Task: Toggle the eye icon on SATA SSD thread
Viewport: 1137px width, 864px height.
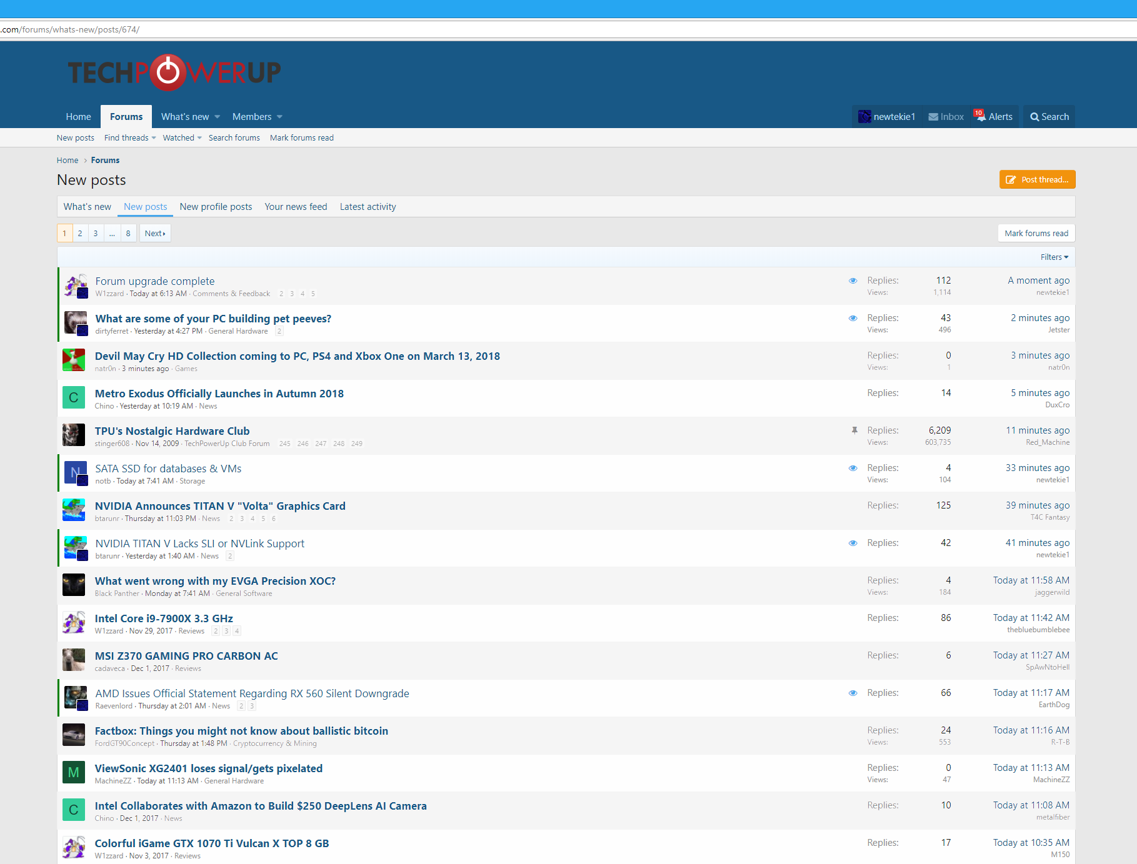Action: [x=853, y=468]
